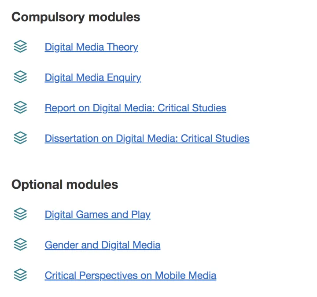Click the layers icon next to Report on Digital Media
Screen dimensions: 317x297
coord(20,107)
